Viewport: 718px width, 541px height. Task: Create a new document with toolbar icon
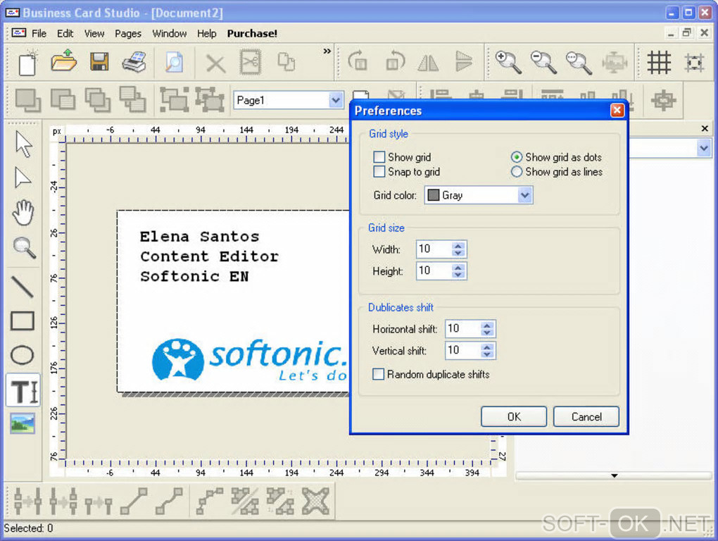pyautogui.click(x=27, y=63)
